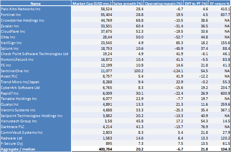231x152 pixels.
Task: Click the Zscaler Inc name cell
Action: click(x=10, y=26)
